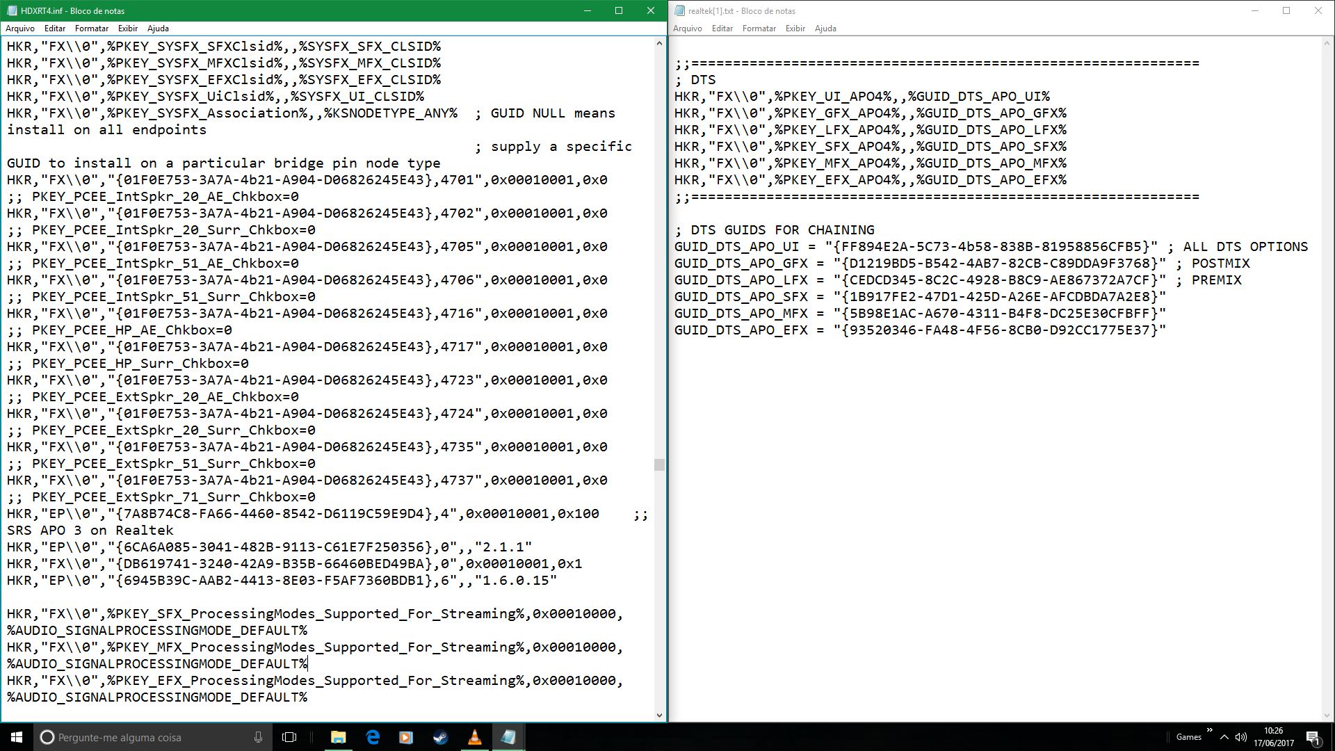This screenshot has width=1335, height=751.
Task: Open Task View from the taskbar
Action: click(x=290, y=737)
